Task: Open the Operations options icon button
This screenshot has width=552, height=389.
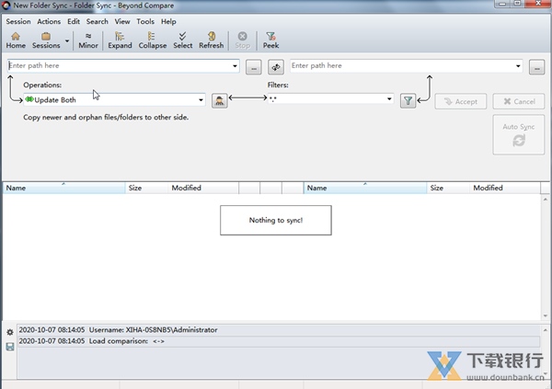Action: (219, 100)
